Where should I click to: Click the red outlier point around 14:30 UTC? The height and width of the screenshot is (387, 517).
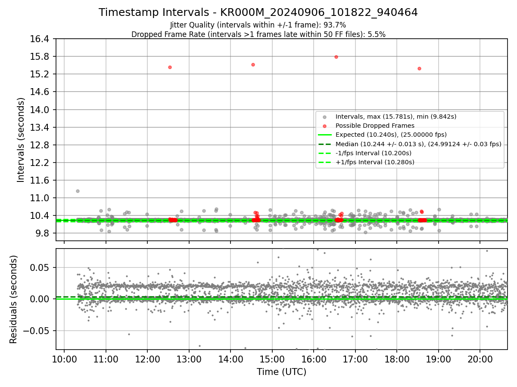tap(253, 64)
